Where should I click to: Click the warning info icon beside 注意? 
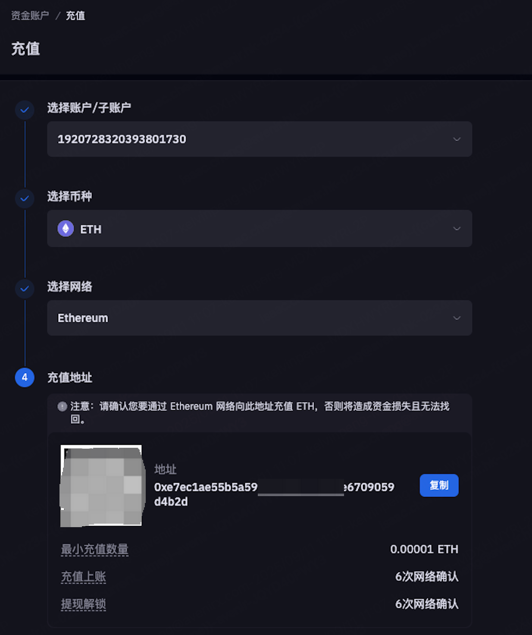62,406
